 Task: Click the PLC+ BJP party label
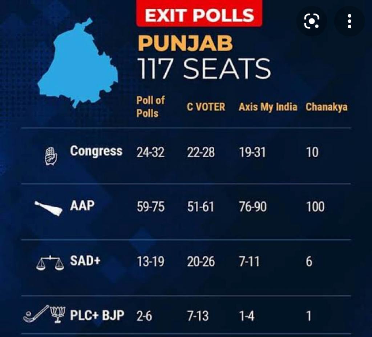pyautogui.click(x=97, y=315)
